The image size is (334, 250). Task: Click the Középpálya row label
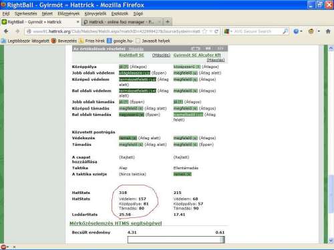click(x=84, y=67)
